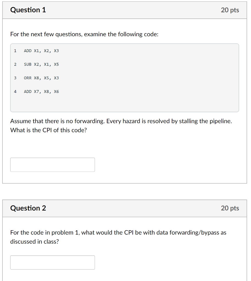
Task: Click the line number 1 in code block
Action: pyautogui.click(x=15, y=51)
